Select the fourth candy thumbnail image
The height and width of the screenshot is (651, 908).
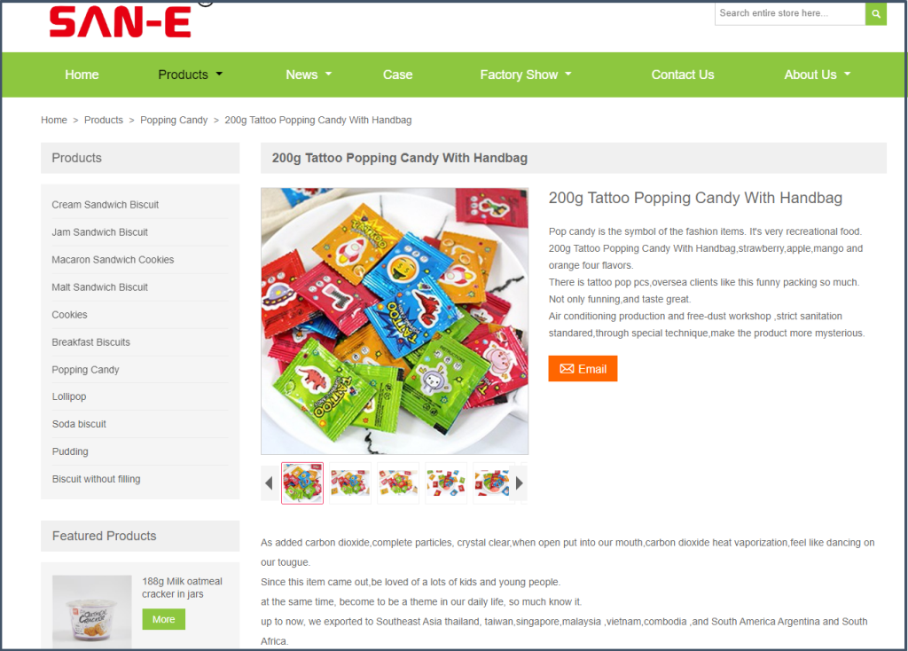446,483
